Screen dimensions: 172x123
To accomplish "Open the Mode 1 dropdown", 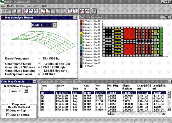I will (54, 25).
